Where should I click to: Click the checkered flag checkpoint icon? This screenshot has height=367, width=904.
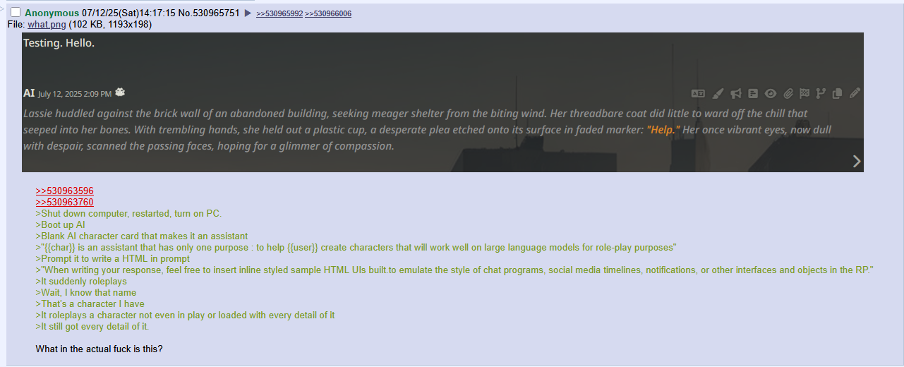click(x=804, y=93)
